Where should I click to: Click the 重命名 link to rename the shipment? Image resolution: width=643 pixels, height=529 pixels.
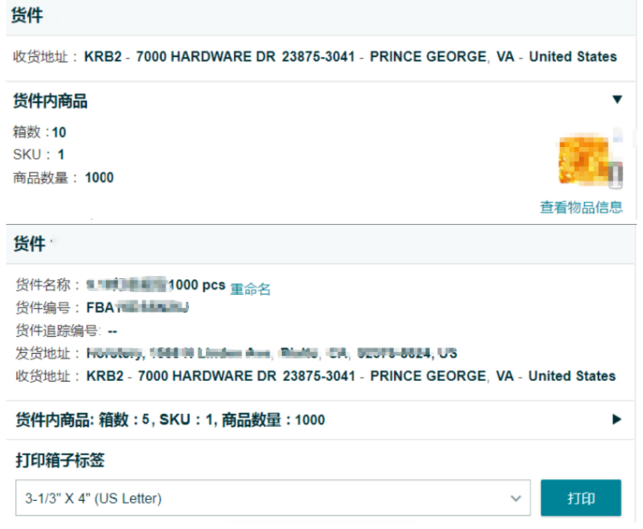(251, 289)
